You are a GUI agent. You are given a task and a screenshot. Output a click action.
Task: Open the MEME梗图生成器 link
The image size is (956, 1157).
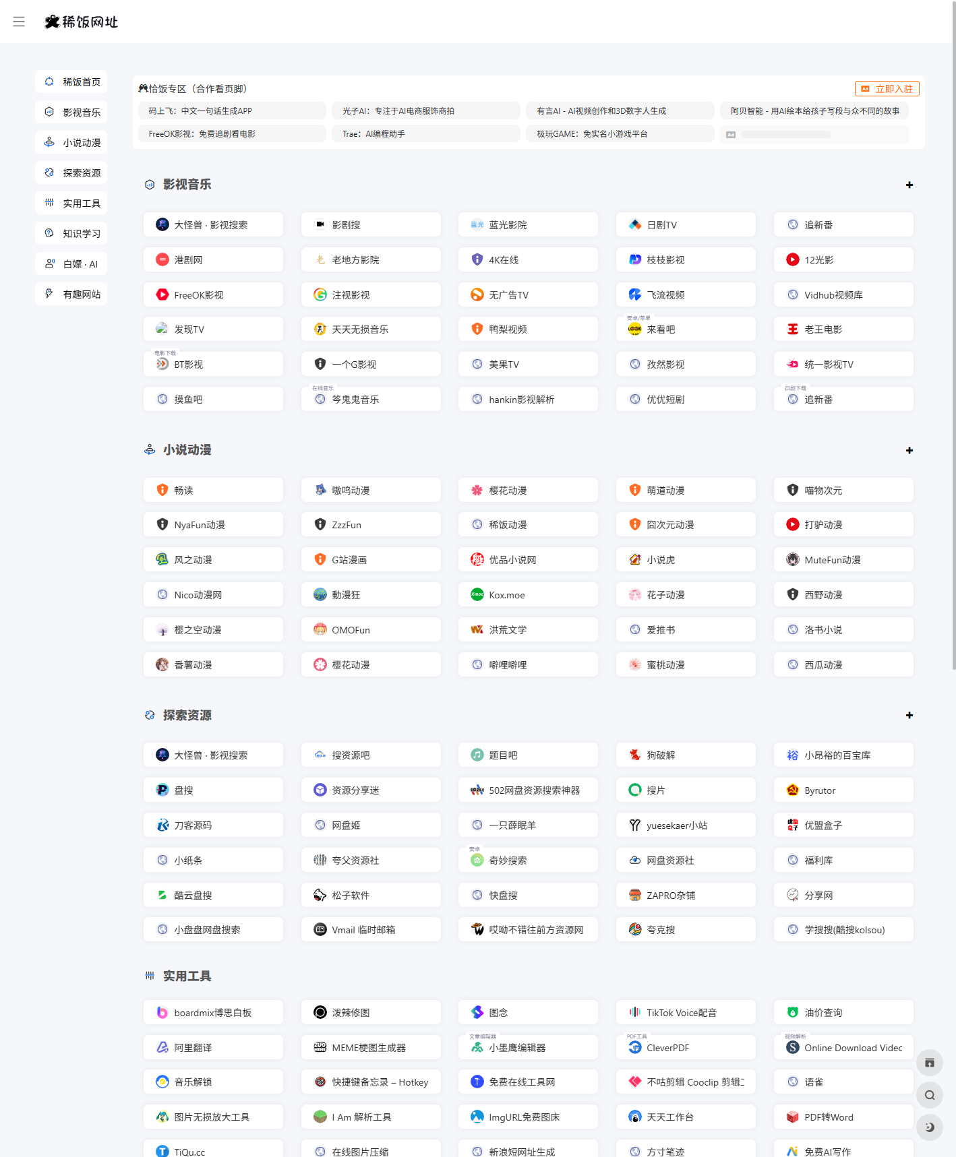(x=371, y=1047)
